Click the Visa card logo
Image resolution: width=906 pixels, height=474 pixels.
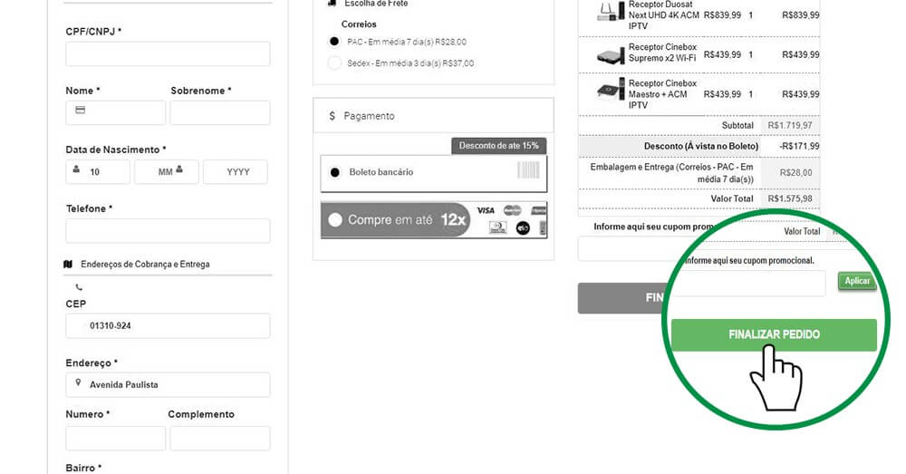[x=486, y=210]
